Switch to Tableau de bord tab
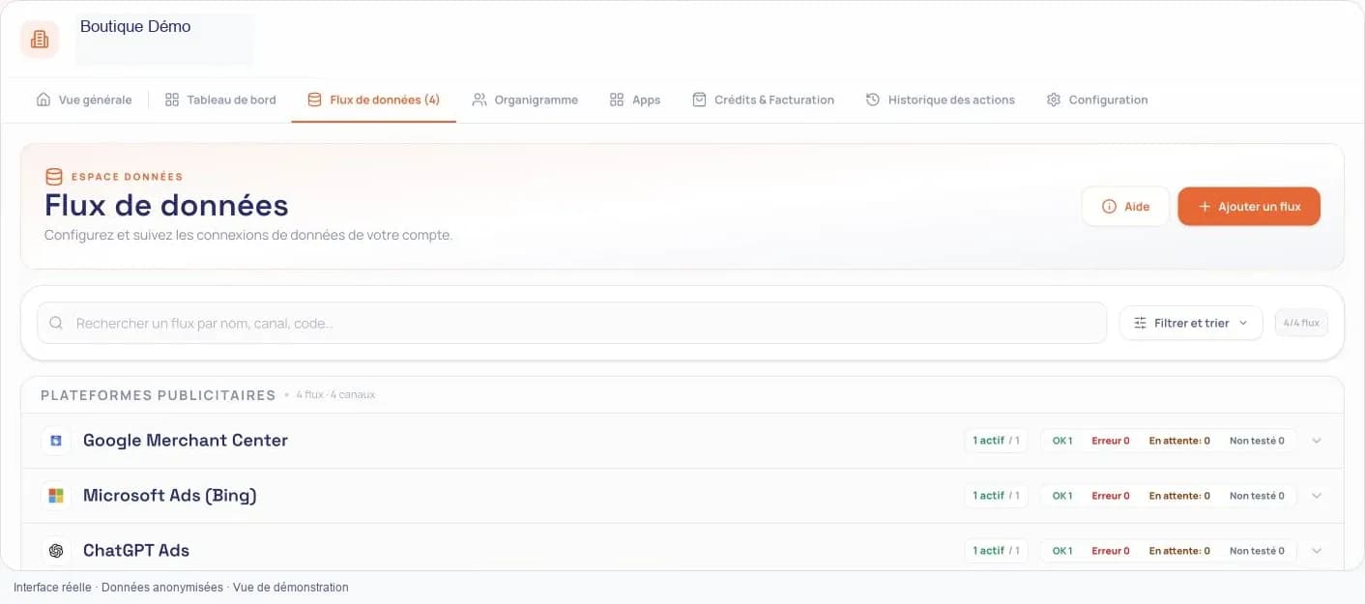1365x604 pixels. (x=220, y=100)
